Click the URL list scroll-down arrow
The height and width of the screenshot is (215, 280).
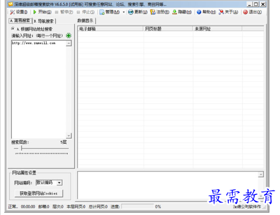click(69, 136)
